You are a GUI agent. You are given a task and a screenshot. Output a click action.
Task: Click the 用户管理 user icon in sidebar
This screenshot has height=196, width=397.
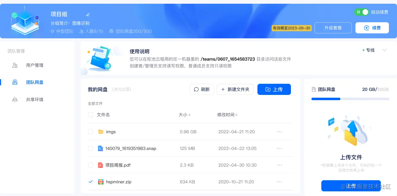[15, 65]
